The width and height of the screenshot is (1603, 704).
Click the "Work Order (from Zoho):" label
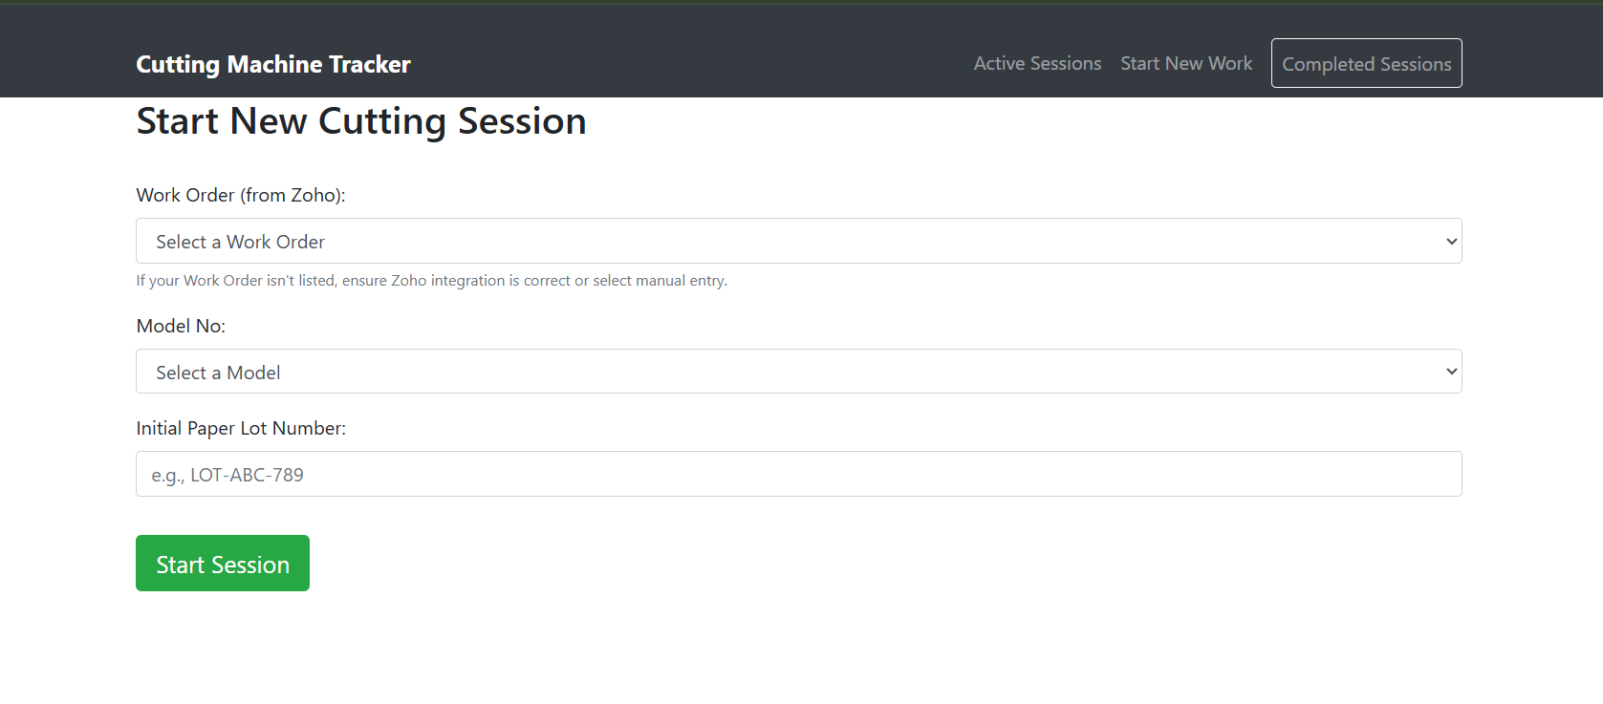coord(240,195)
